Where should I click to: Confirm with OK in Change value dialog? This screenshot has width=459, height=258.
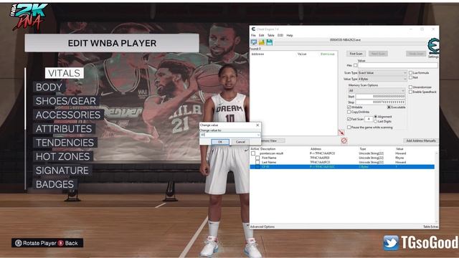click(x=220, y=142)
